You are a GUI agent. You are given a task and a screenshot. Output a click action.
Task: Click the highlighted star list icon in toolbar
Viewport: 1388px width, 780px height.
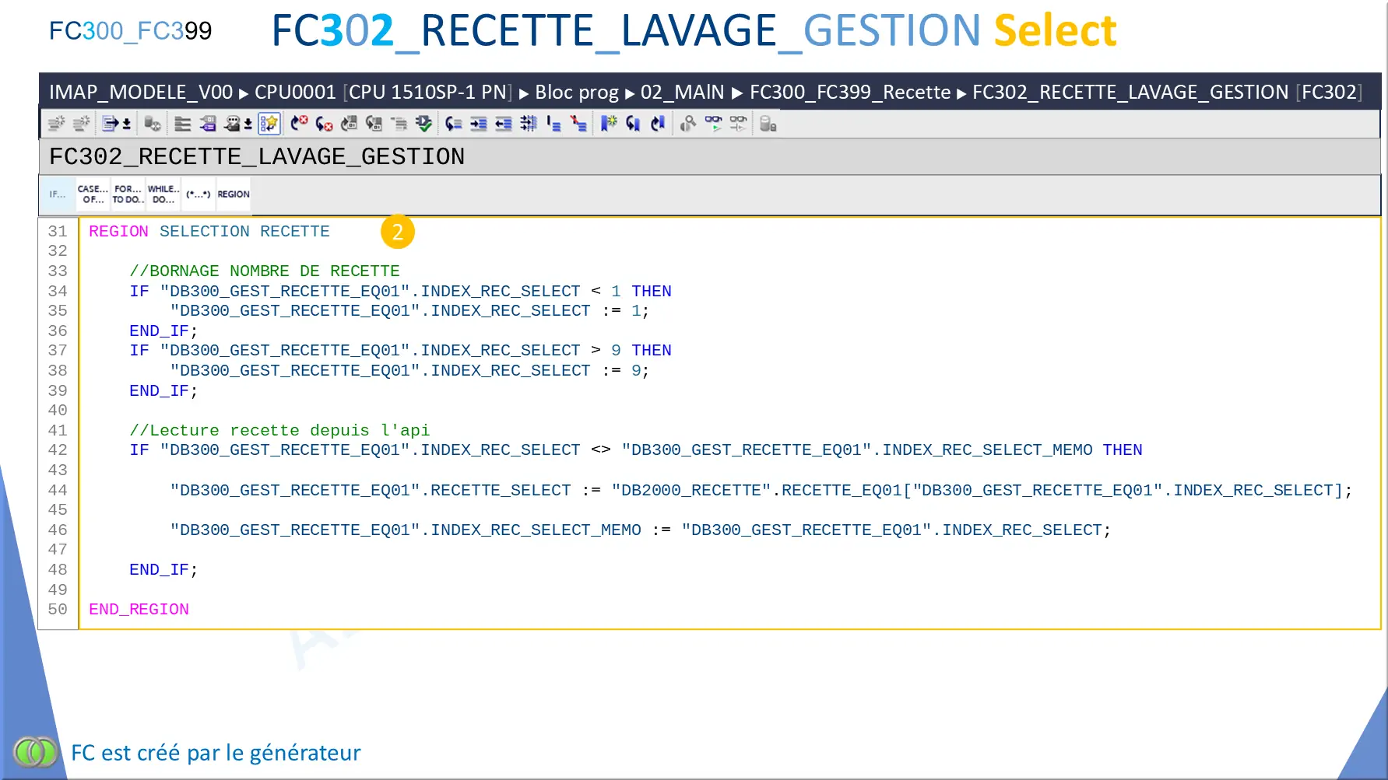[x=269, y=124]
